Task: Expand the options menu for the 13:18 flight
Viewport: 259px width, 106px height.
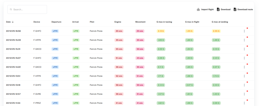Action: pos(244,85)
